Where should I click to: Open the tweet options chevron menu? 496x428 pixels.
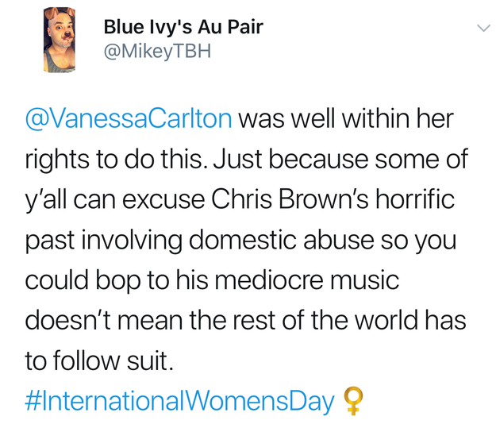tap(483, 29)
